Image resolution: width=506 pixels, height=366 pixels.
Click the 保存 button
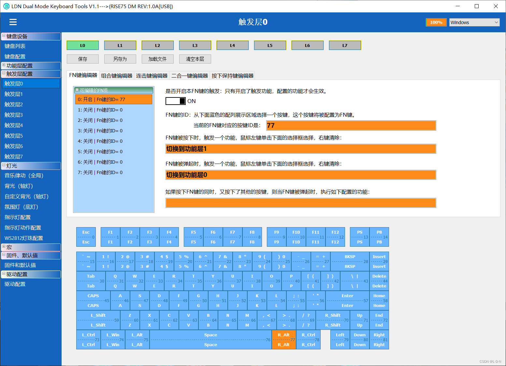pyautogui.click(x=83, y=59)
